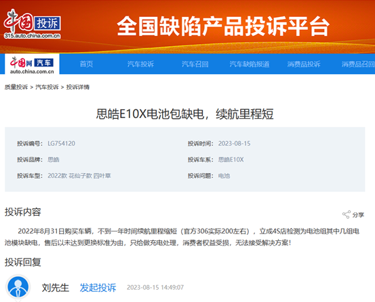The width and height of the screenshot is (375, 302).
Task: Click the 投诉车型 label
Action: point(30,176)
